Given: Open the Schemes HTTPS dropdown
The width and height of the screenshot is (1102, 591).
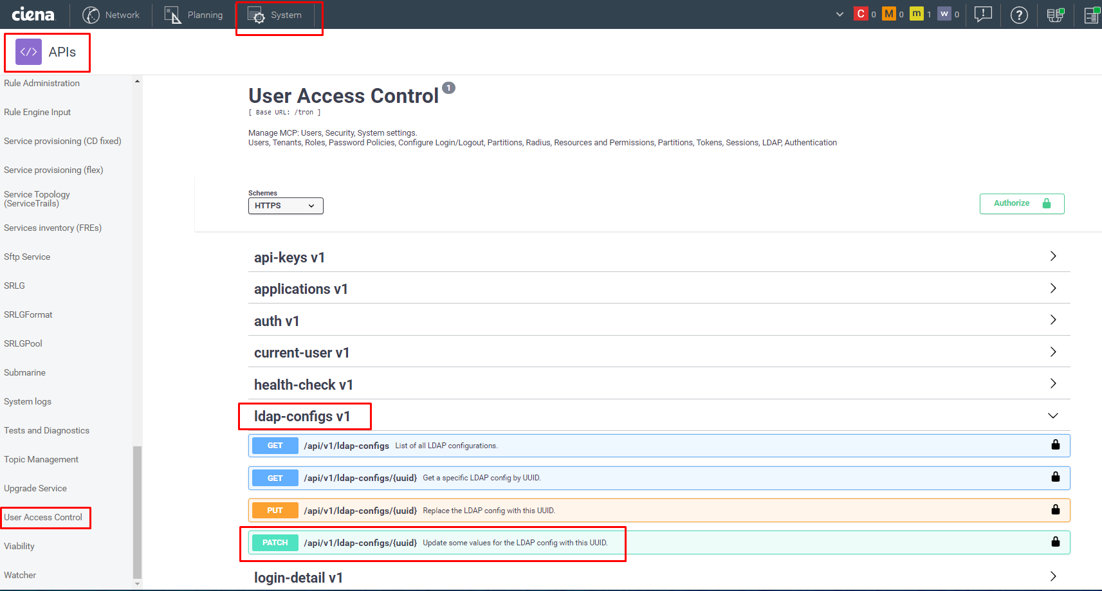Looking at the screenshot, I should tap(286, 205).
